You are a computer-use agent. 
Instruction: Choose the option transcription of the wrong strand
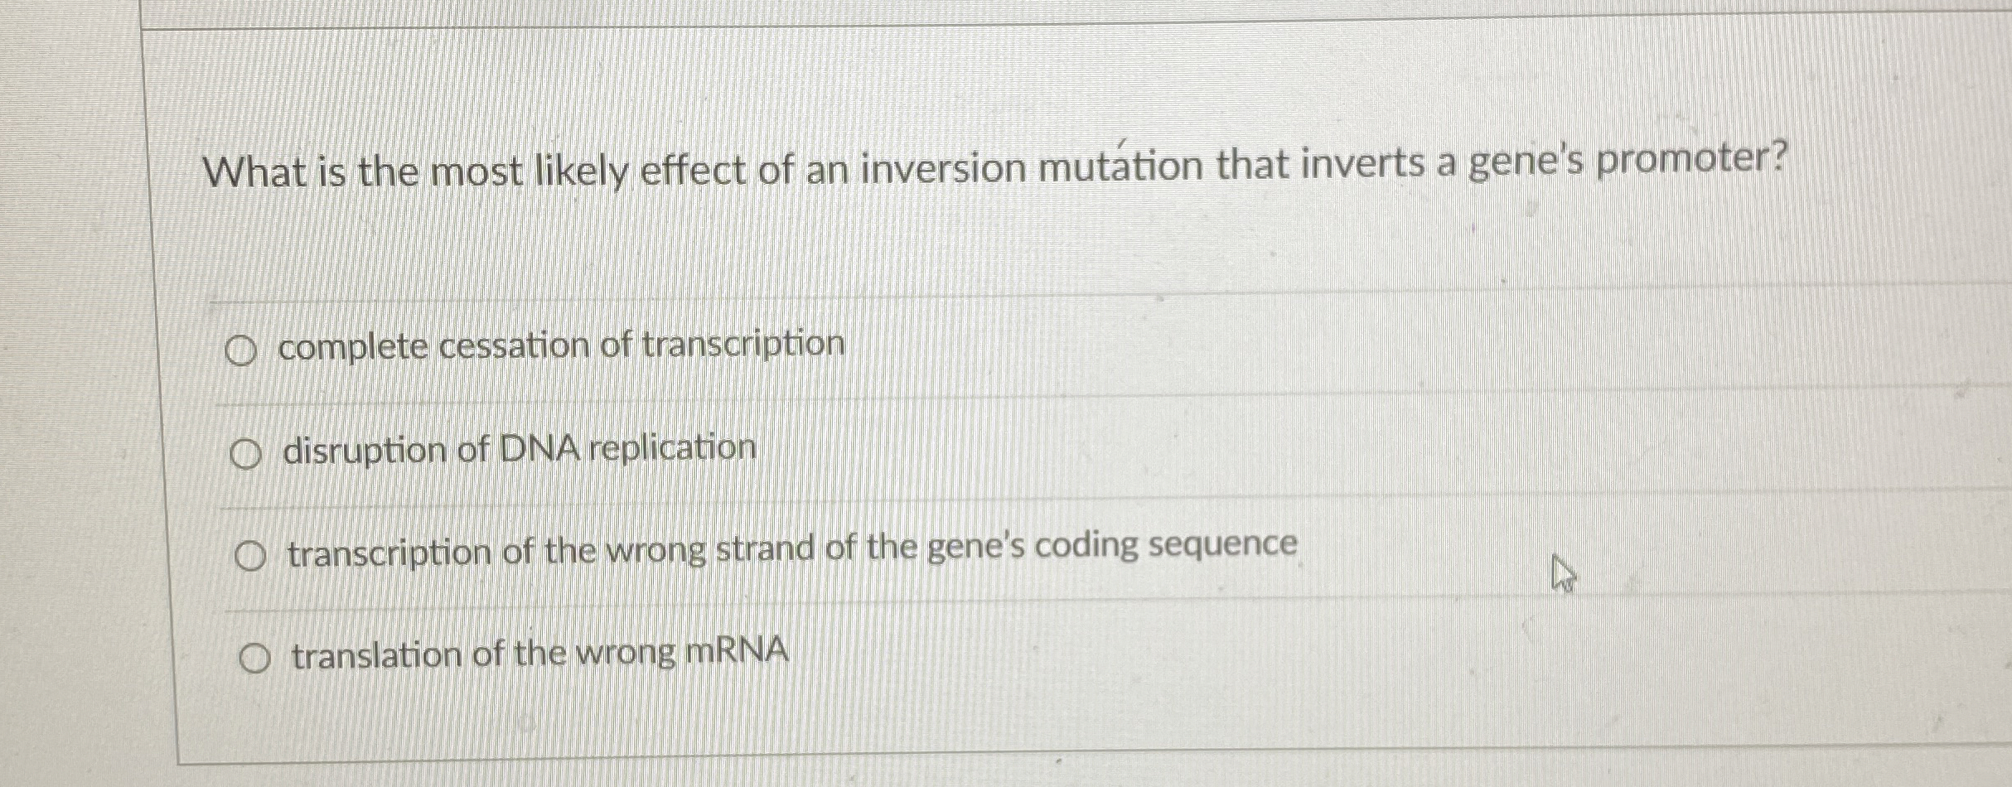tap(248, 556)
